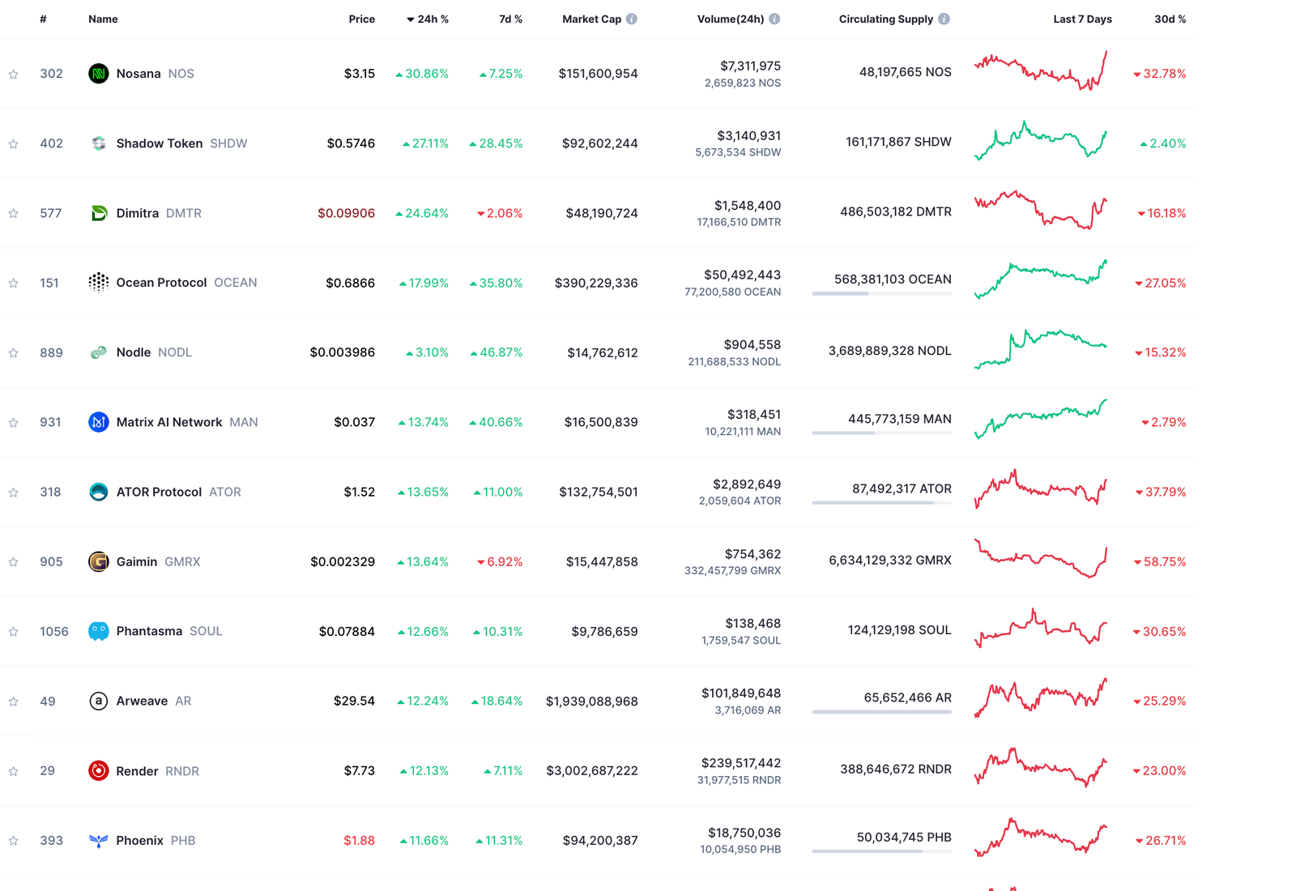
Task: Favorite Phoenix with its star icon
Action: [x=14, y=841]
